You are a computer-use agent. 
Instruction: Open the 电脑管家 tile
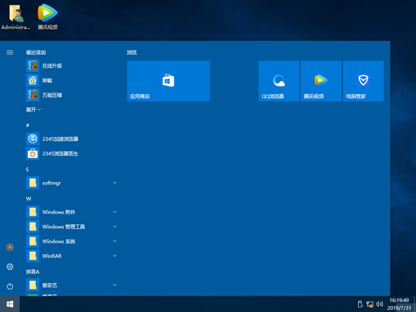(363, 81)
